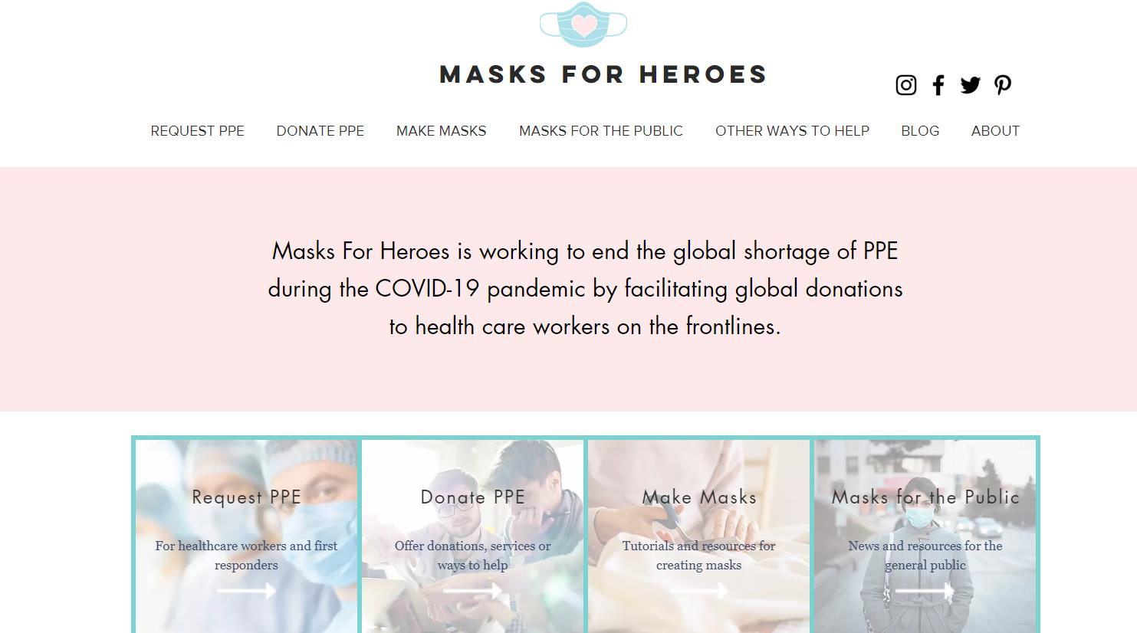This screenshot has height=633, width=1137.
Task: Click arrow on Masks for the Public card
Action: pyautogui.click(x=925, y=591)
